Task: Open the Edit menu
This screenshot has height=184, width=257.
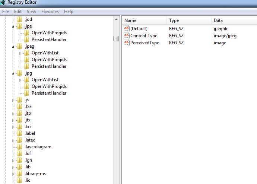Action: click(x=18, y=12)
